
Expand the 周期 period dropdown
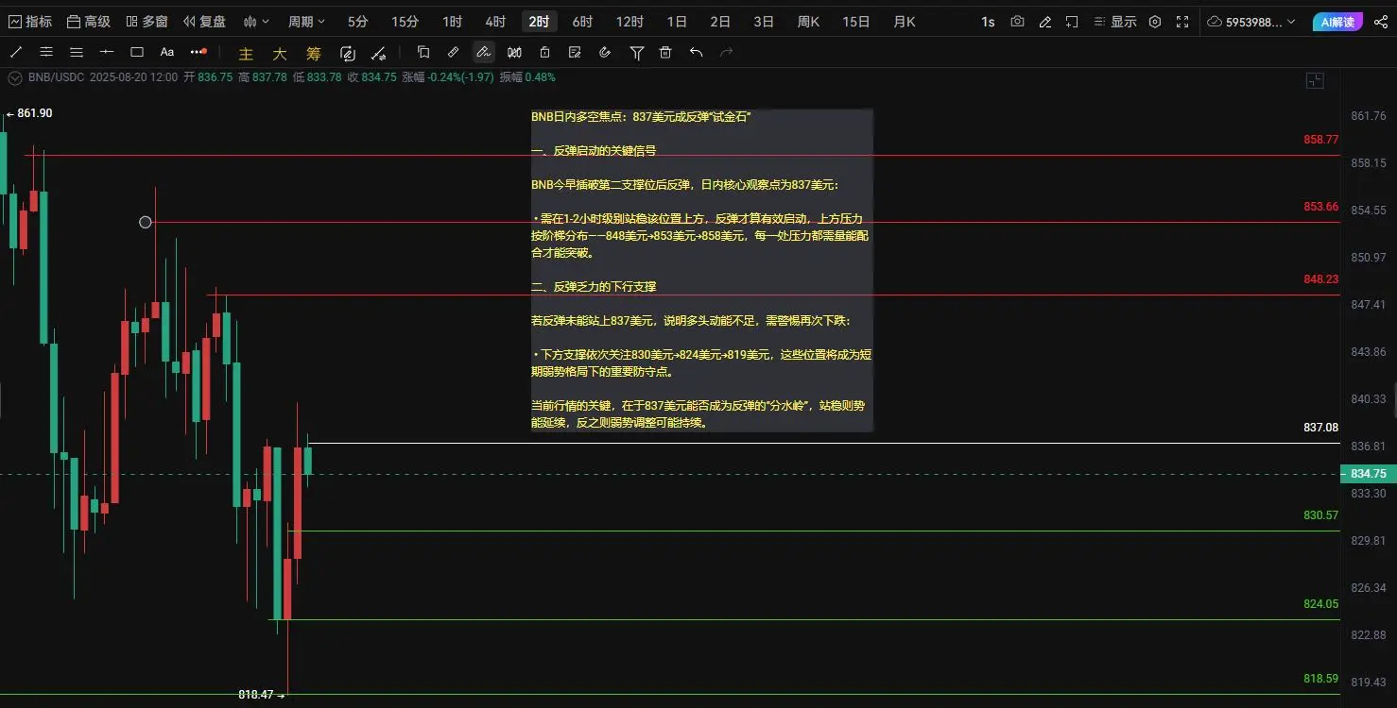tap(307, 21)
